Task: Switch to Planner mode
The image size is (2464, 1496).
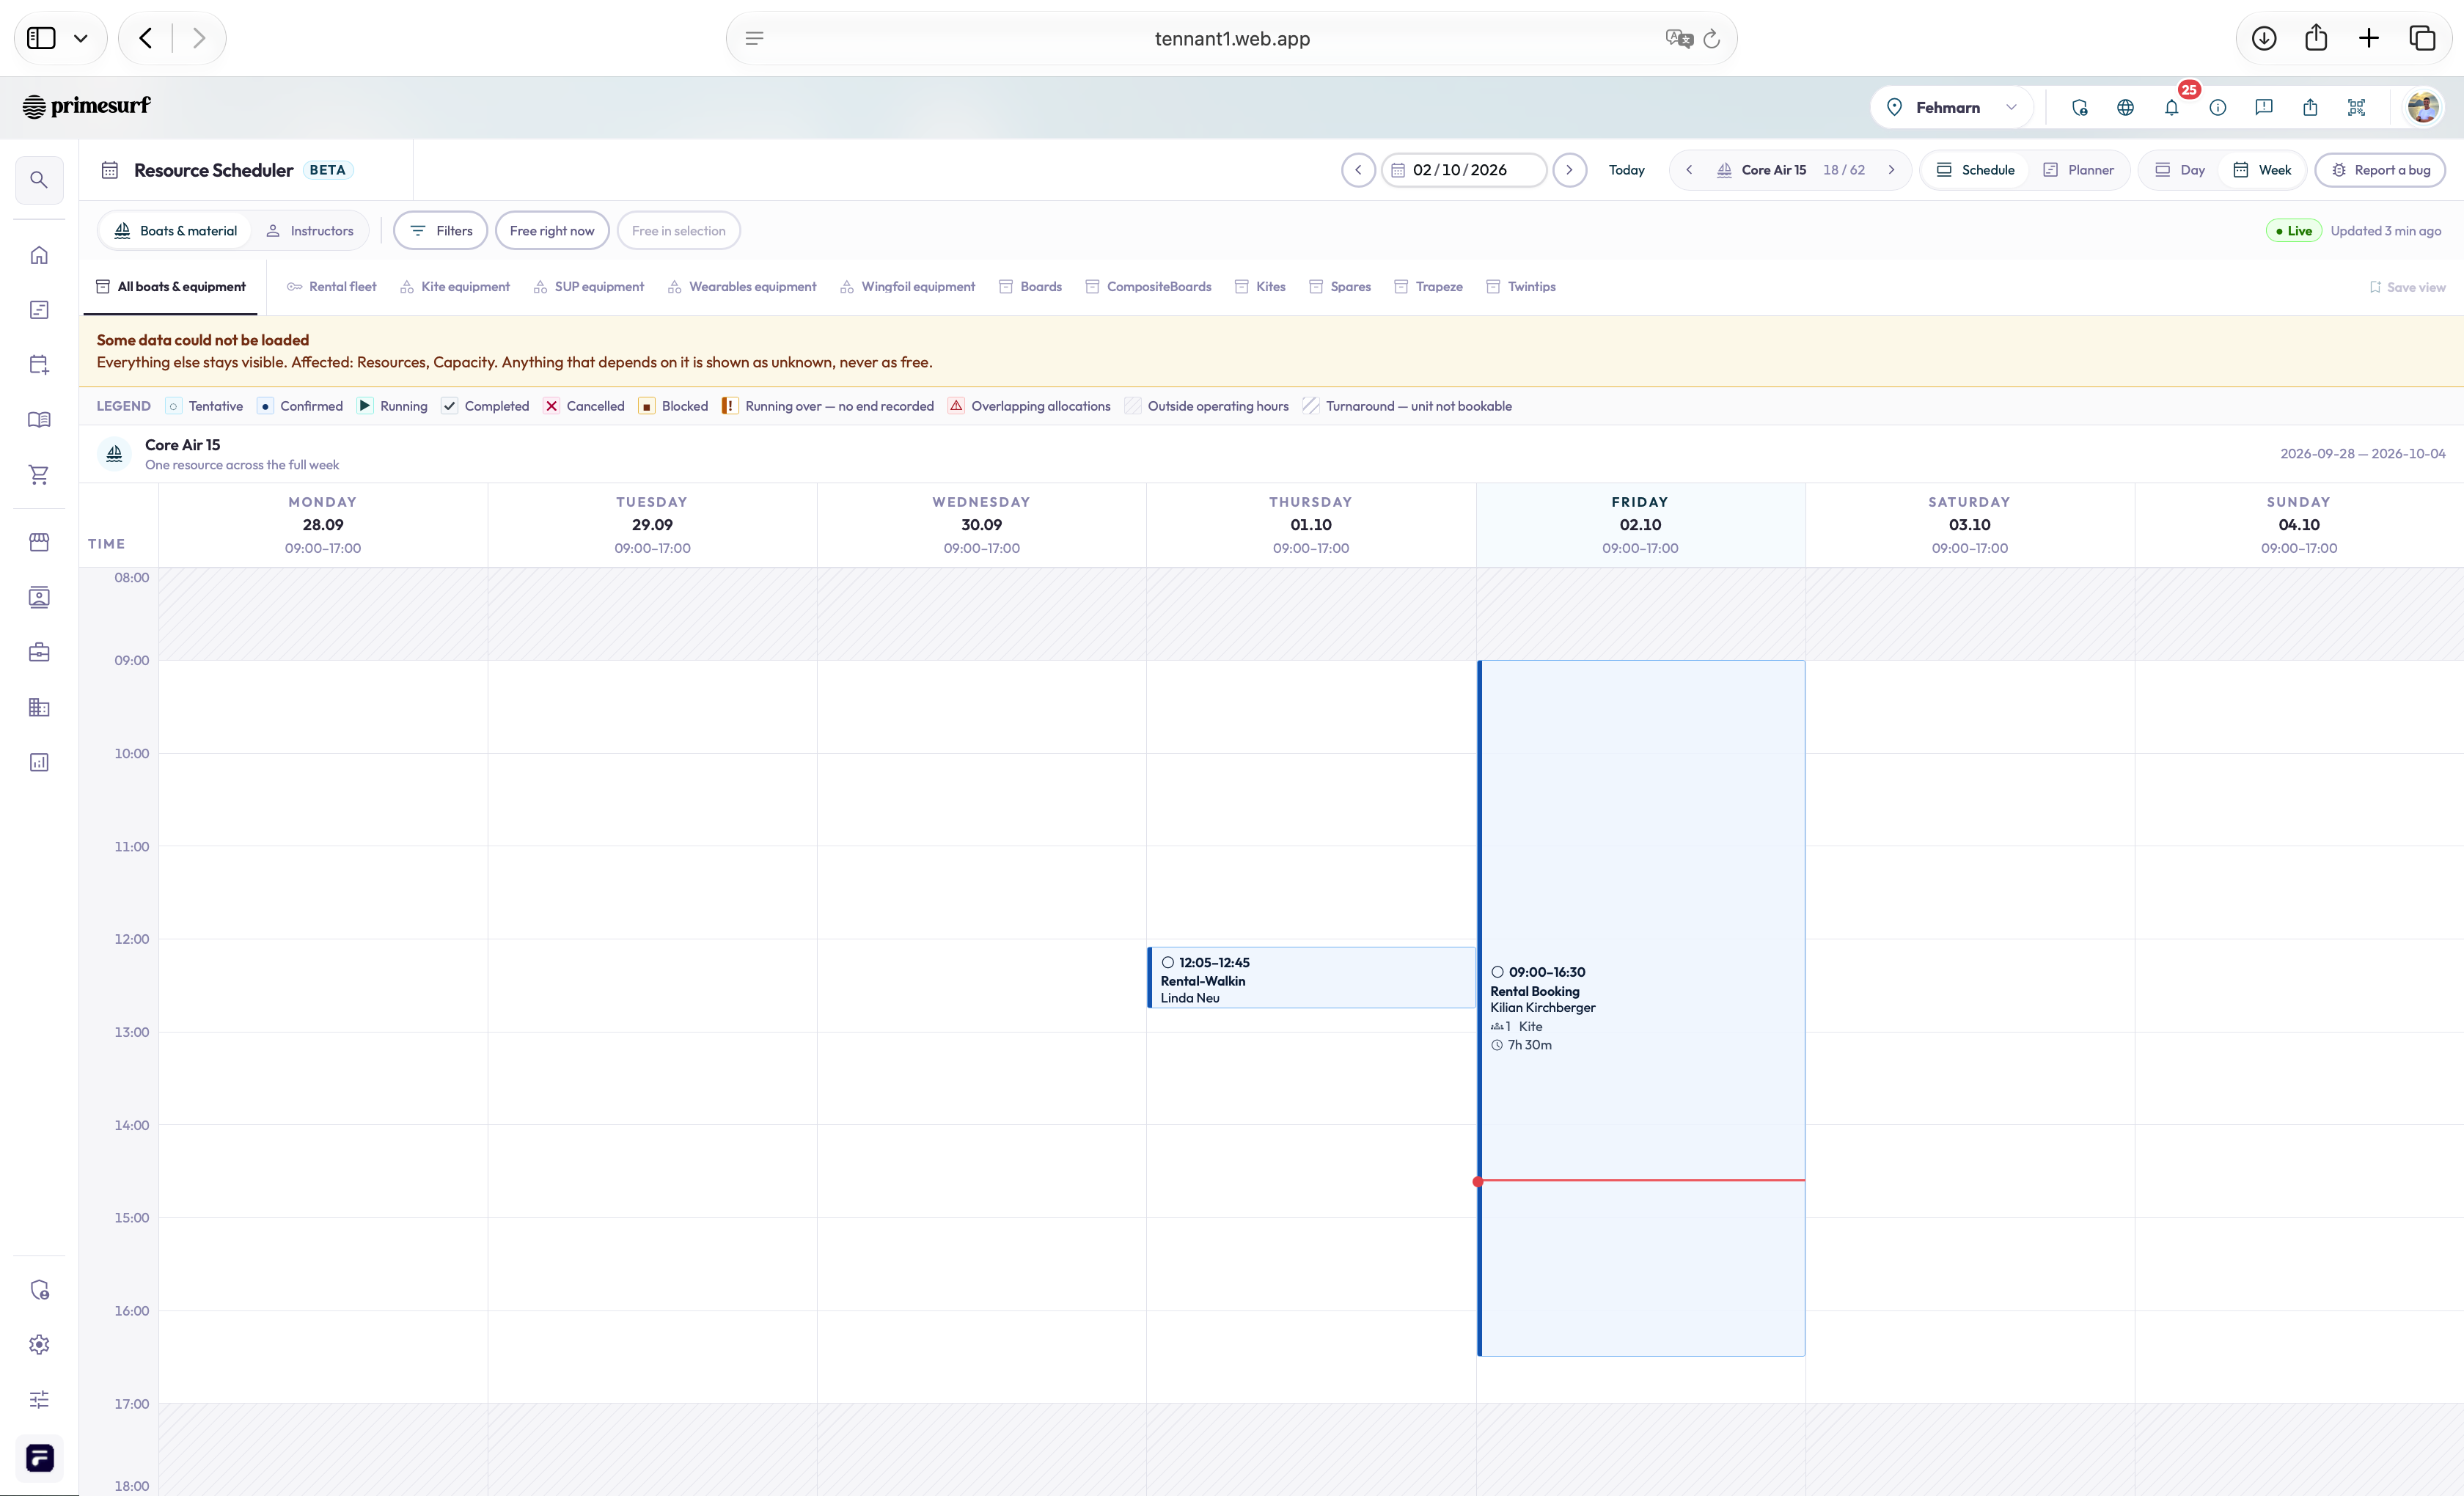Action: [2078, 170]
